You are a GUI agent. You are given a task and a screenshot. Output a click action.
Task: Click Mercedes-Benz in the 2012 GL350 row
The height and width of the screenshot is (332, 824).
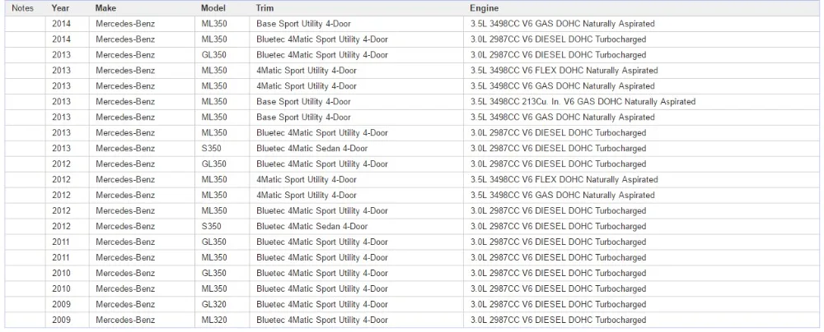[x=125, y=164]
